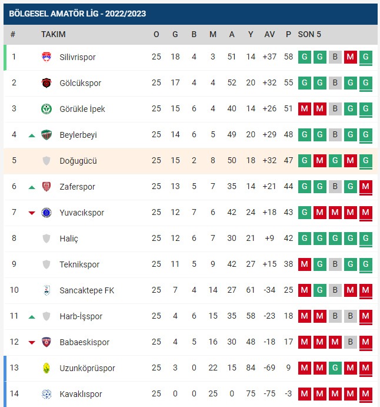Click the Sancaktepe FK logo
Image resolution: width=380 pixels, height=407 pixels.
pos(46,290)
